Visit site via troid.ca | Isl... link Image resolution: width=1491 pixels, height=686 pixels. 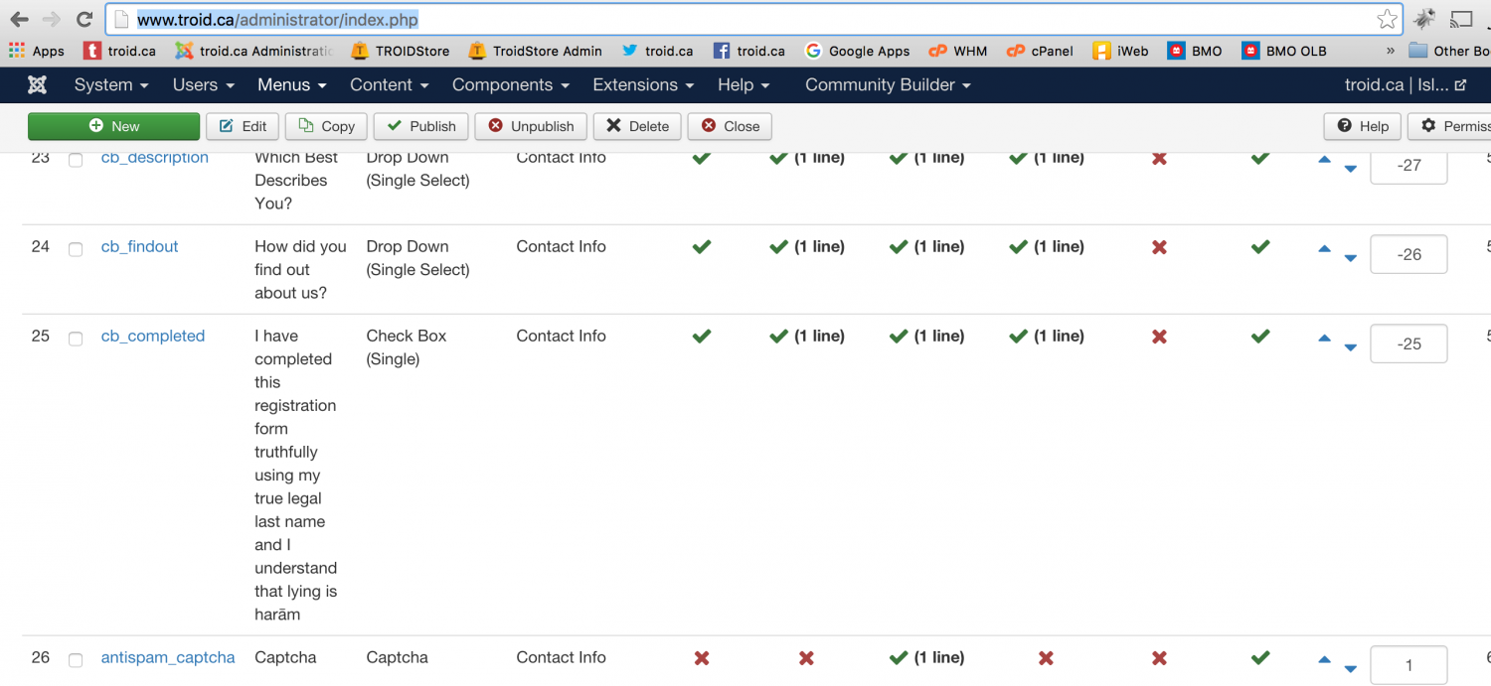[1406, 85]
